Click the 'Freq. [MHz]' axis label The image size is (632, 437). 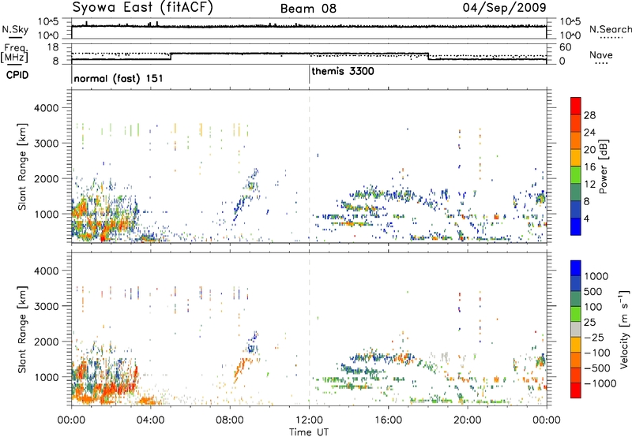15,54
